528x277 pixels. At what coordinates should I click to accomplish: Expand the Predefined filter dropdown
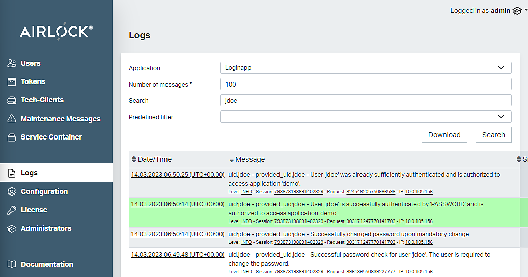(366, 117)
